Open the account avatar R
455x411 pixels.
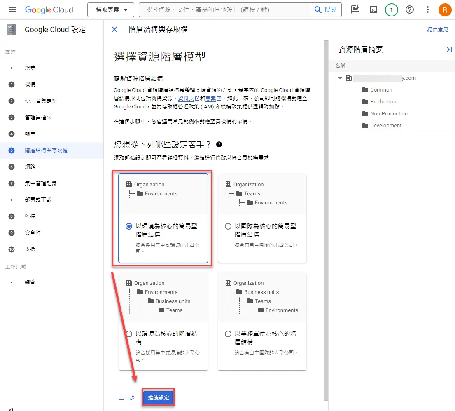445,10
